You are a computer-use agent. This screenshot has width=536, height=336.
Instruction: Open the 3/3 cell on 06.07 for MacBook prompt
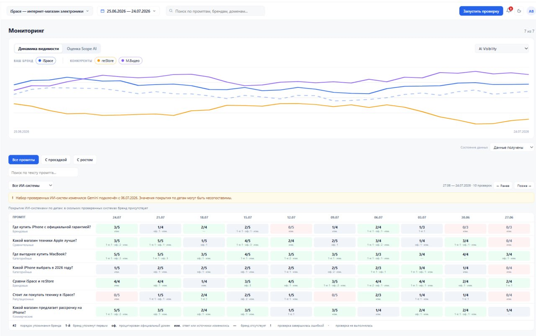tap(378, 256)
